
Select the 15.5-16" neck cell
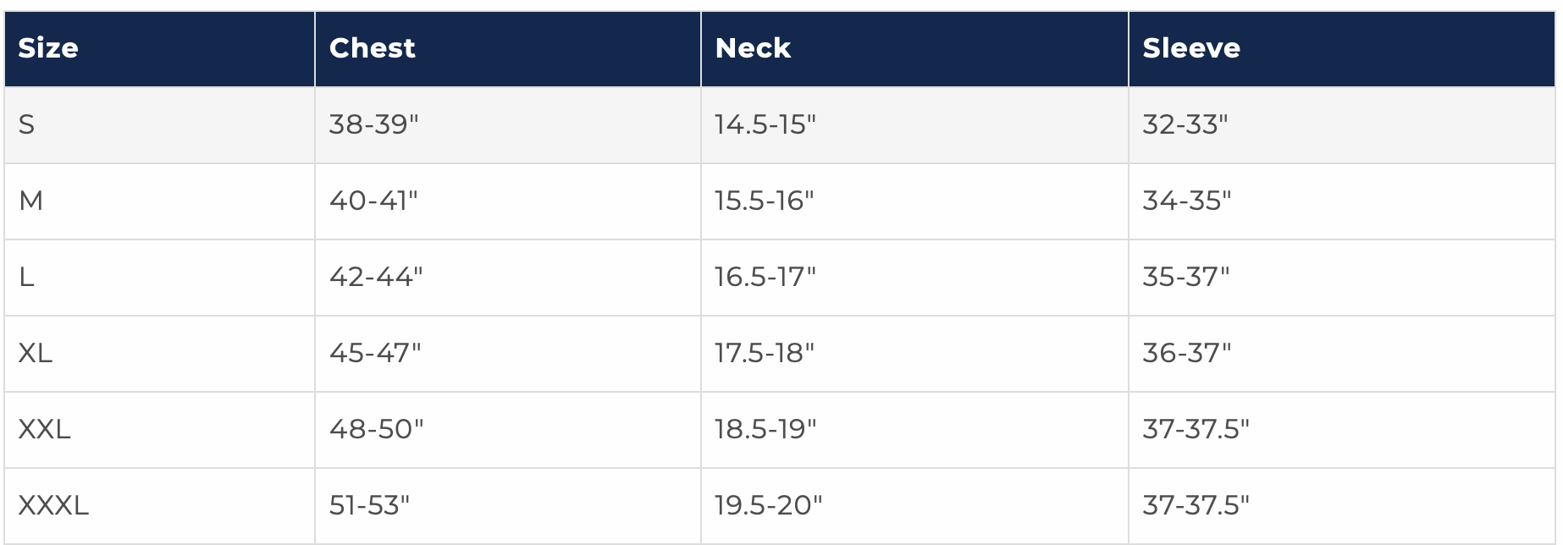[x=764, y=201]
